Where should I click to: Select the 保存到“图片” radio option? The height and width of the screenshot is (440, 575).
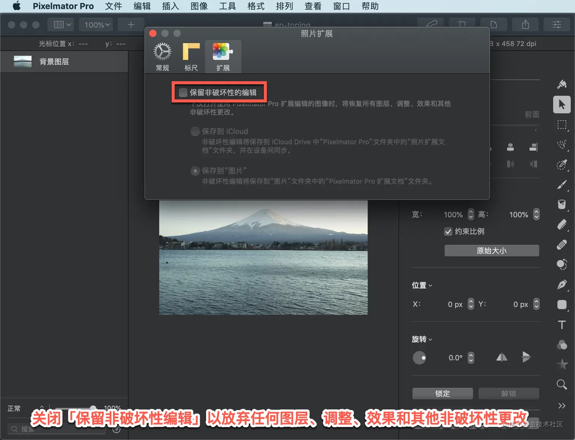[x=195, y=171]
